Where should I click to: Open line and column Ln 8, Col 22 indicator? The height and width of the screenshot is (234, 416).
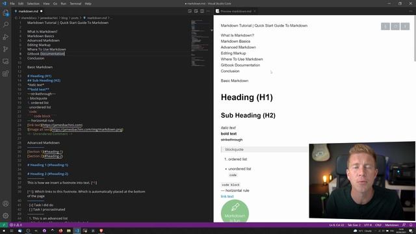pyautogui.click(x=337, y=225)
